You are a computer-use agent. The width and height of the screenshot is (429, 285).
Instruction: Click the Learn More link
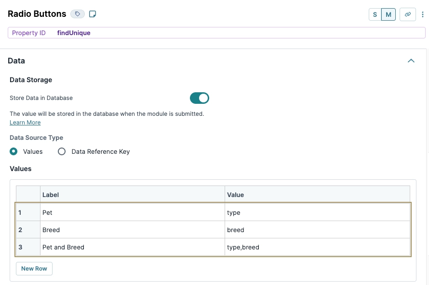point(25,122)
